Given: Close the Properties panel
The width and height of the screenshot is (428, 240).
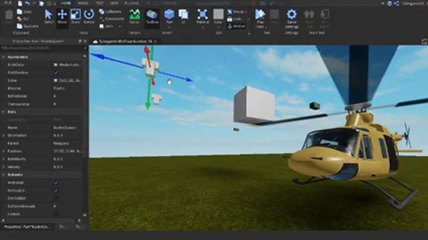Looking at the screenshot, I should pos(85,41).
